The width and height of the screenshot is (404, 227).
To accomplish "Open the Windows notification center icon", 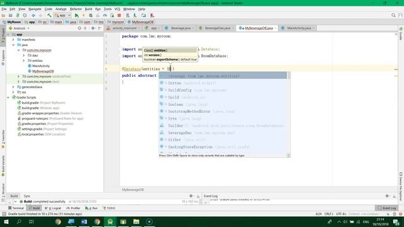I will click(x=396, y=221).
